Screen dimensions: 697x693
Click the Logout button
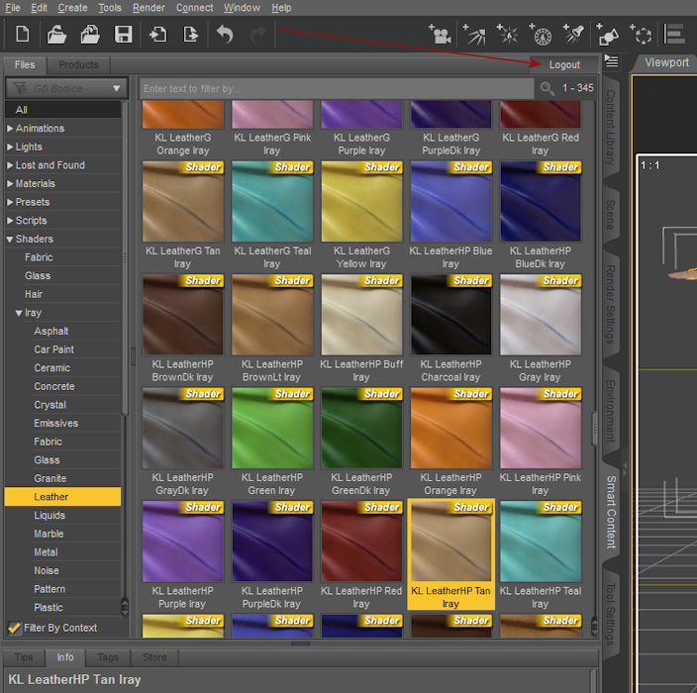(x=564, y=64)
